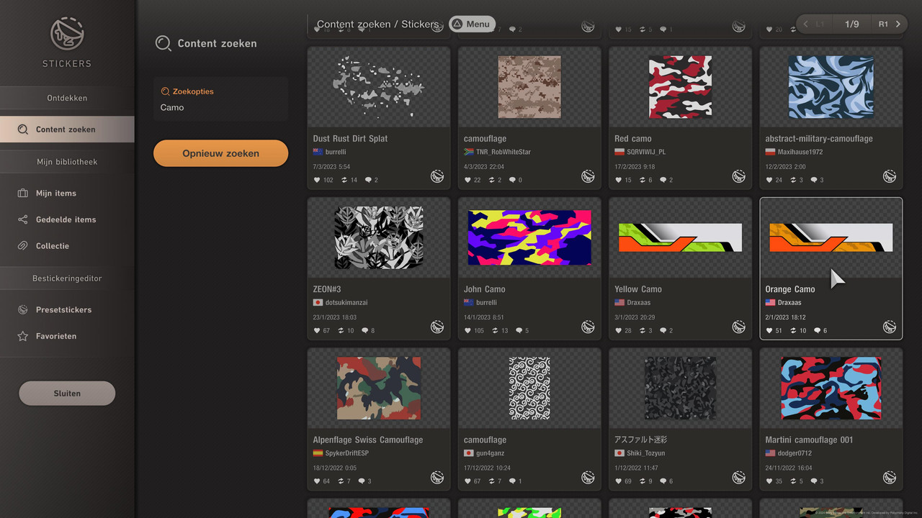The image size is (922, 518).
Task: Click sticker badge icon on Orange Camo card
Action: [890, 327]
